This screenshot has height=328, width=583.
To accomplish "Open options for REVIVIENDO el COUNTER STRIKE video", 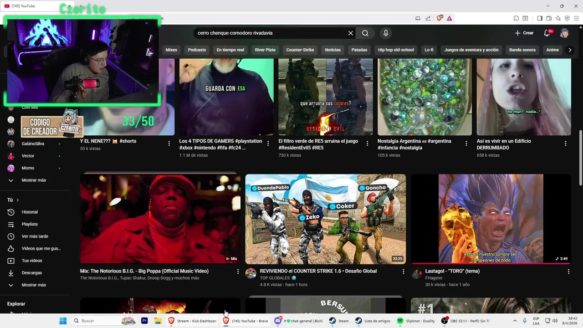I will tap(403, 272).
